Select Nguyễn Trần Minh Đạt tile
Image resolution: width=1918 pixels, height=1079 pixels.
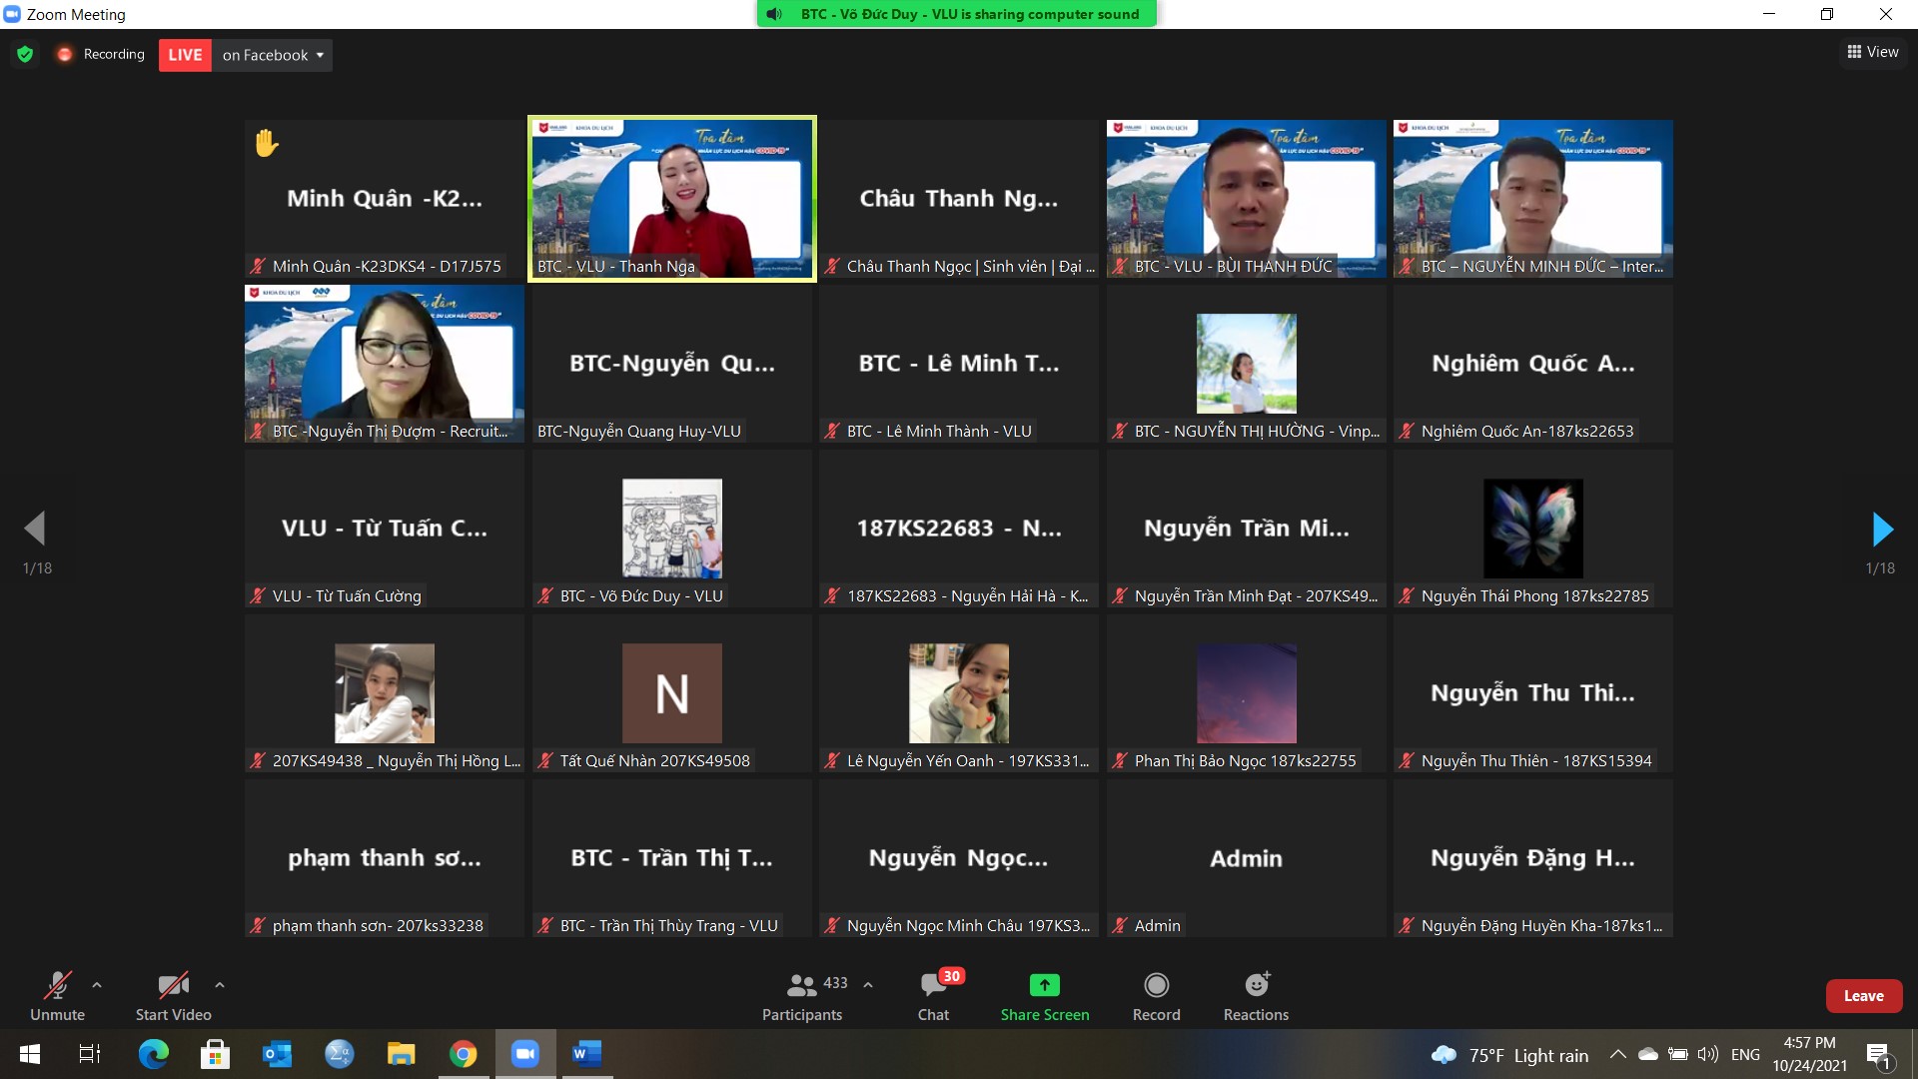point(1246,529)
